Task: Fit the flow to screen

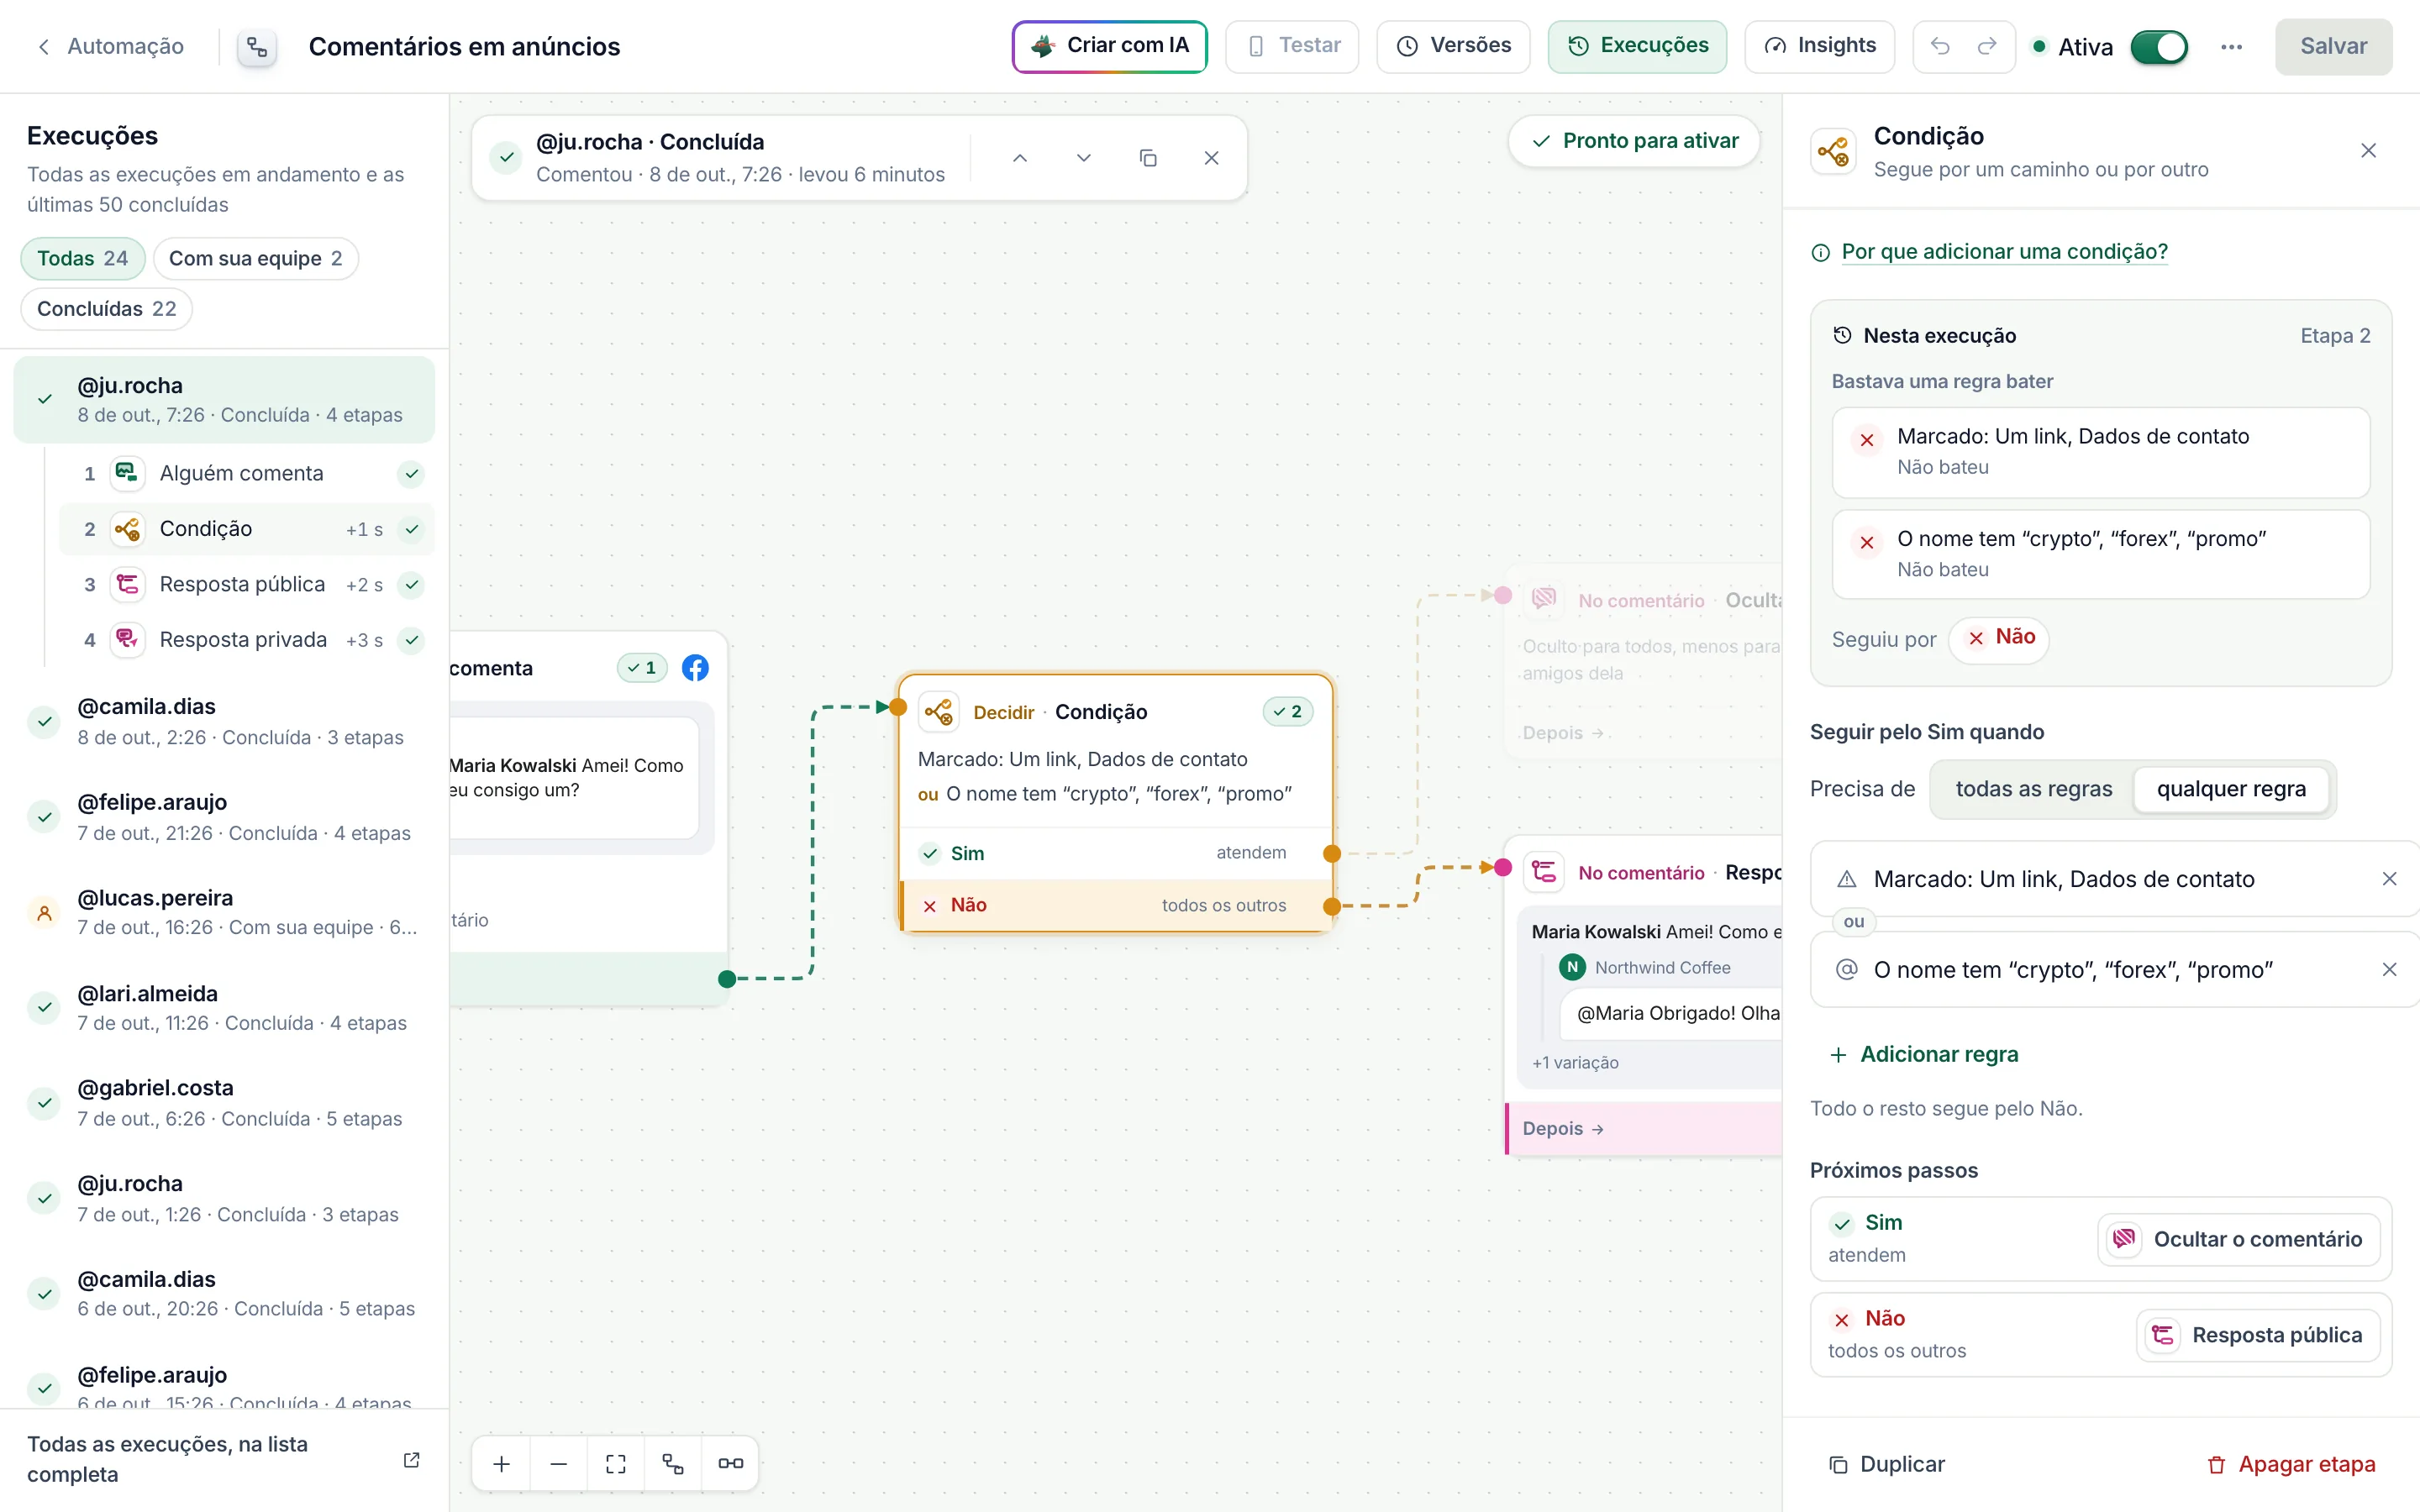Action: 616,1463
